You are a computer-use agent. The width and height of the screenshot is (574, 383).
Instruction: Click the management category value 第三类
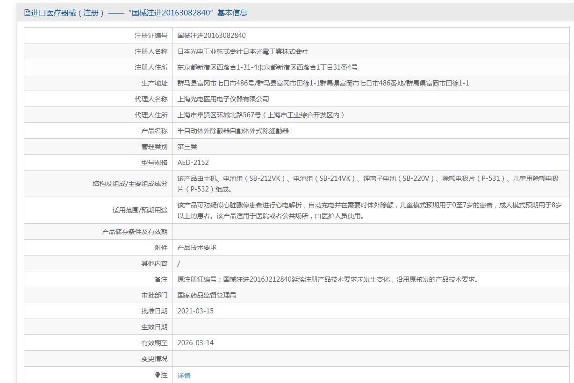tap(187, 147)
